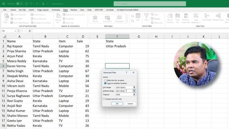Toggle the AutoSave switch

click(x=20, y=4)
